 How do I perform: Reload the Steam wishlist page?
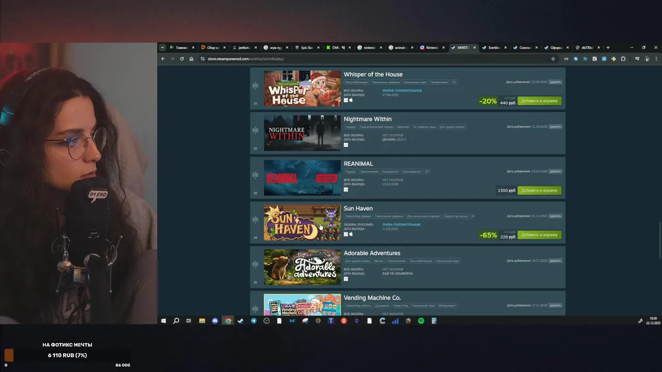coord(182,59)
